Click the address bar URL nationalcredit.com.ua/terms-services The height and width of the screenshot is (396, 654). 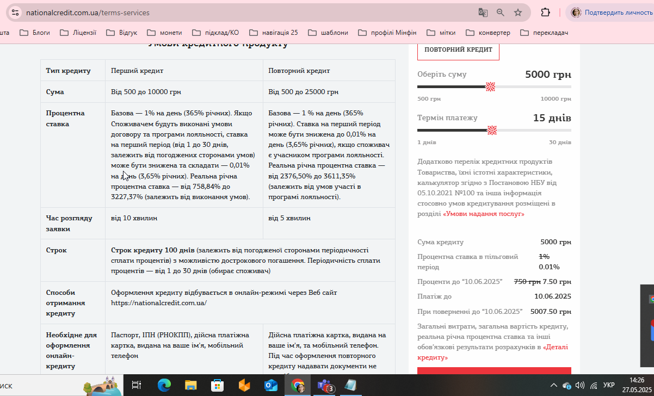pos(88,13)
